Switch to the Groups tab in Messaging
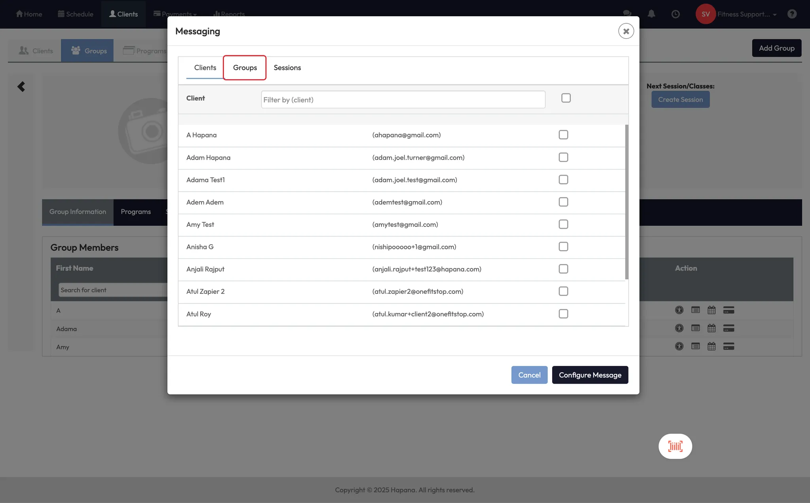810x503 pixels. [245, 68]
